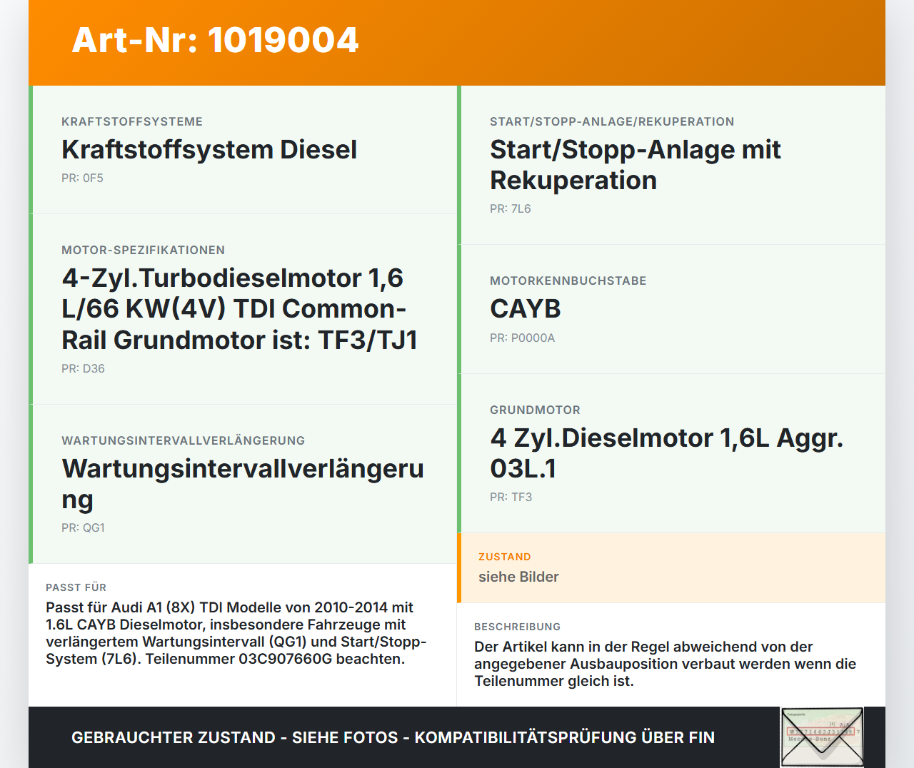Click the GRUNDMOTOR label

click(x=535, y=410)
